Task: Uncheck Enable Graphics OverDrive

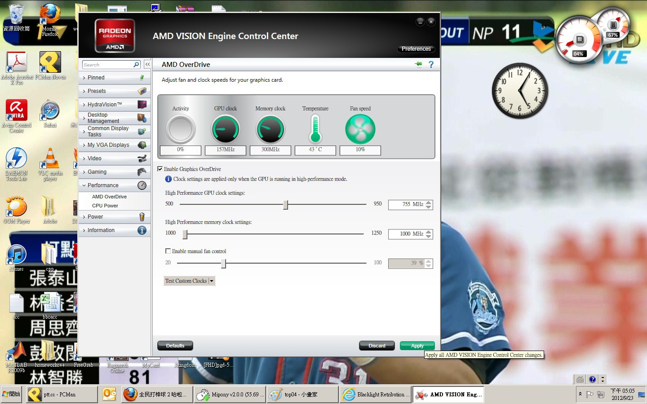Action: (160, 169)
